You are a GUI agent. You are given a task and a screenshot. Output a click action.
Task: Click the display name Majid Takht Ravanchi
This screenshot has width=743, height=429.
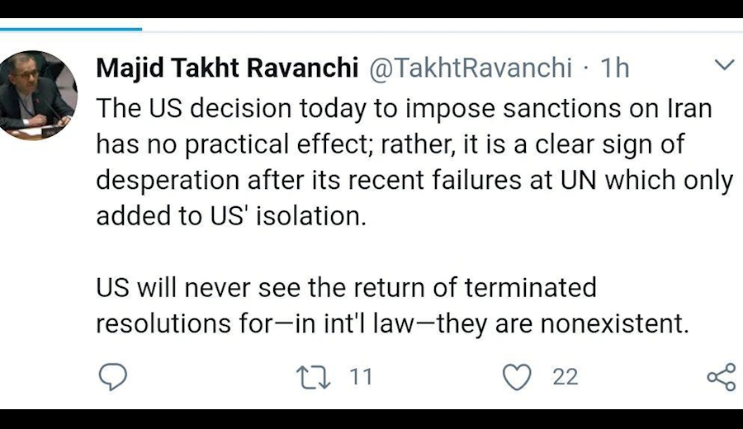tap(226, 68)
